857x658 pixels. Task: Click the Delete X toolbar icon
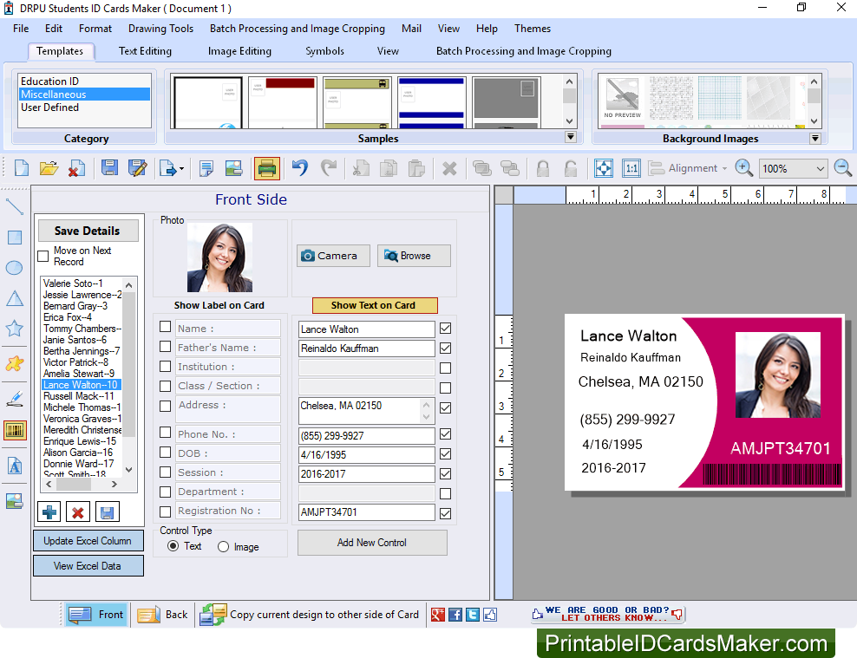point(449,168)
